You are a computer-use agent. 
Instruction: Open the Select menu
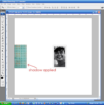[18, 4]
